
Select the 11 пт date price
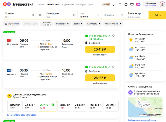(x=30, y=106)
